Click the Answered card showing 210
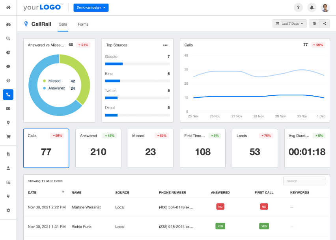 (x=98, y=148)
